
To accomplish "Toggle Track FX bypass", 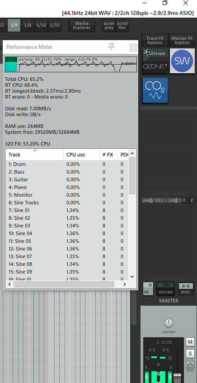I will click(155, 40).
